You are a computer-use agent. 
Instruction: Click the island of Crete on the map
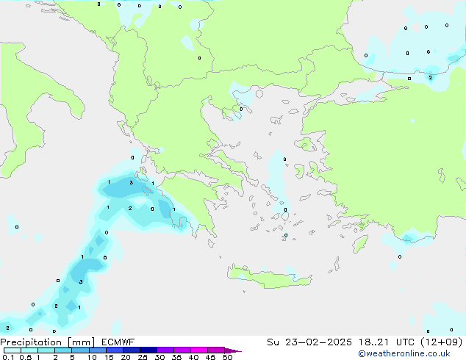[269, 277]
